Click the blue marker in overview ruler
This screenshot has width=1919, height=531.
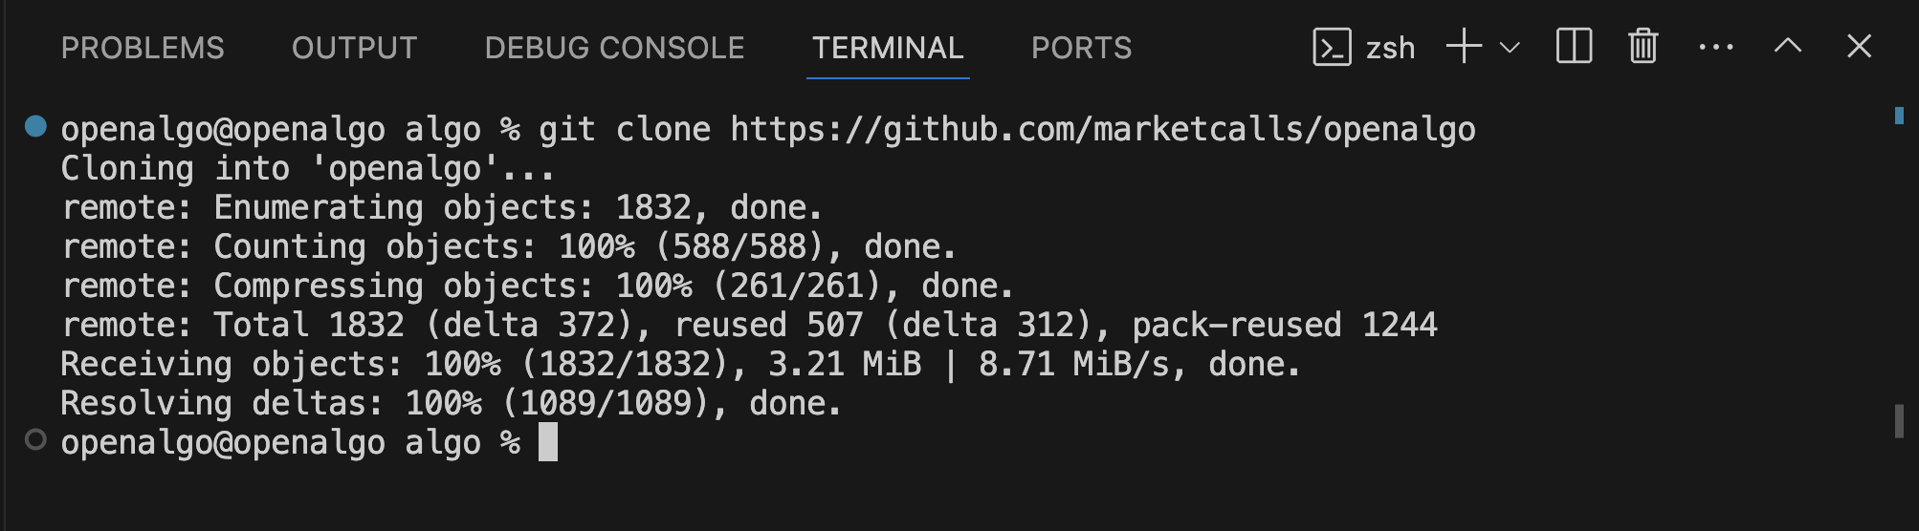[1899, 116]
